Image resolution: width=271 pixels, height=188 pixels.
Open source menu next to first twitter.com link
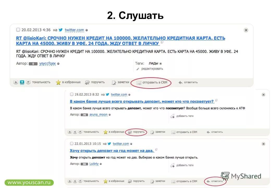tap(87, 30)
